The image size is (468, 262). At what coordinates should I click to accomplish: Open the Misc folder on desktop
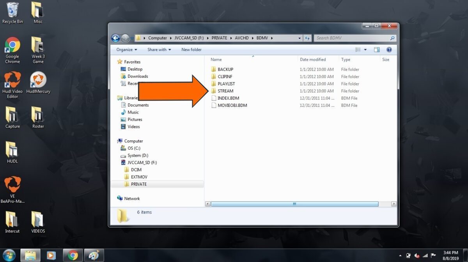pyautogui.click(x=38, y=13)
